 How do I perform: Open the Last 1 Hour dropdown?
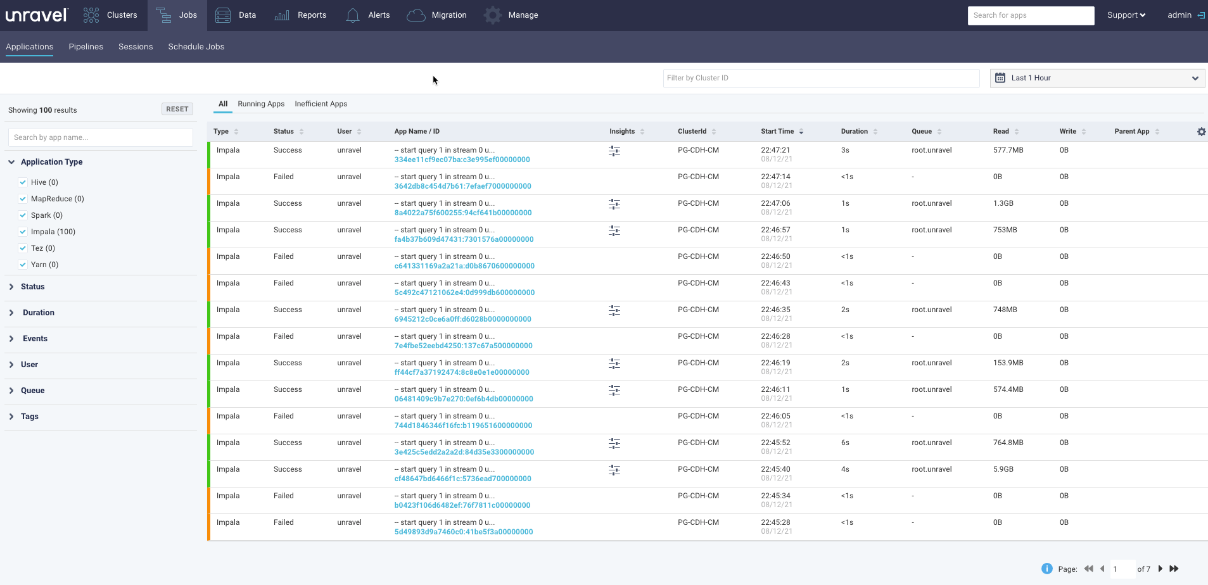[1097, 78]
